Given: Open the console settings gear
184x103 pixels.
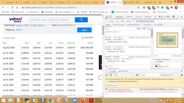Looking at the screenshot, I should (182, 75).
